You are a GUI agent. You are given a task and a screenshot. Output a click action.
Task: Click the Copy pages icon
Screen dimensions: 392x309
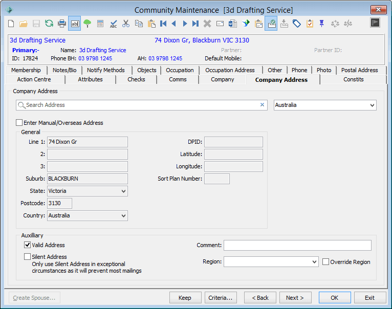point(139,24)
